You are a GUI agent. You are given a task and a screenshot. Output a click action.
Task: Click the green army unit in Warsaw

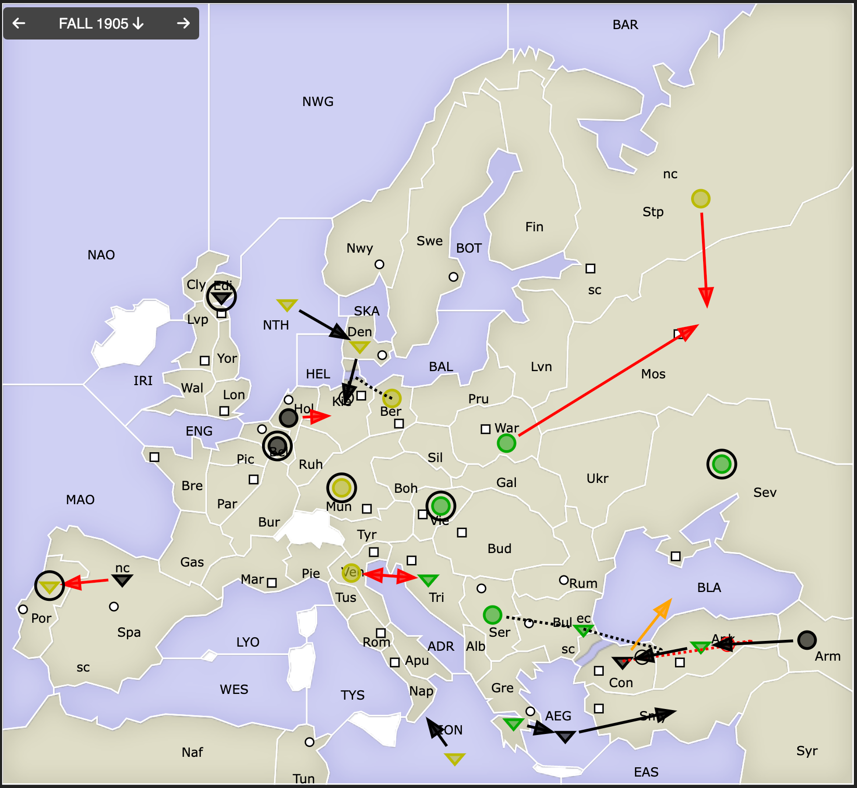[506, 443]
